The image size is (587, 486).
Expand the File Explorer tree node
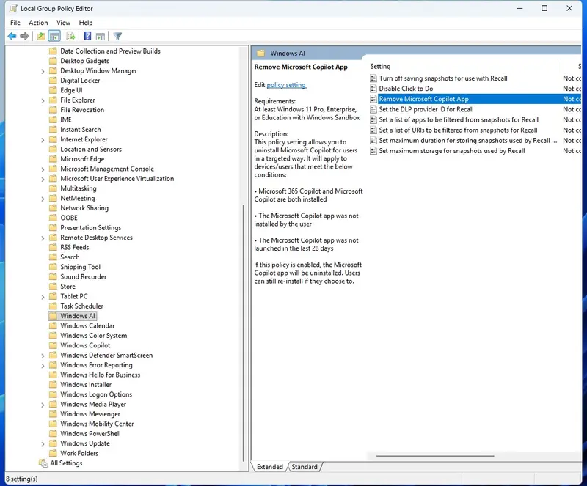click(x=43, y=100)
